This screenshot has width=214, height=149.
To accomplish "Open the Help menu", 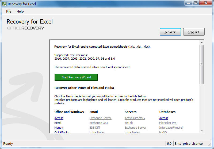I will (20, 12).
